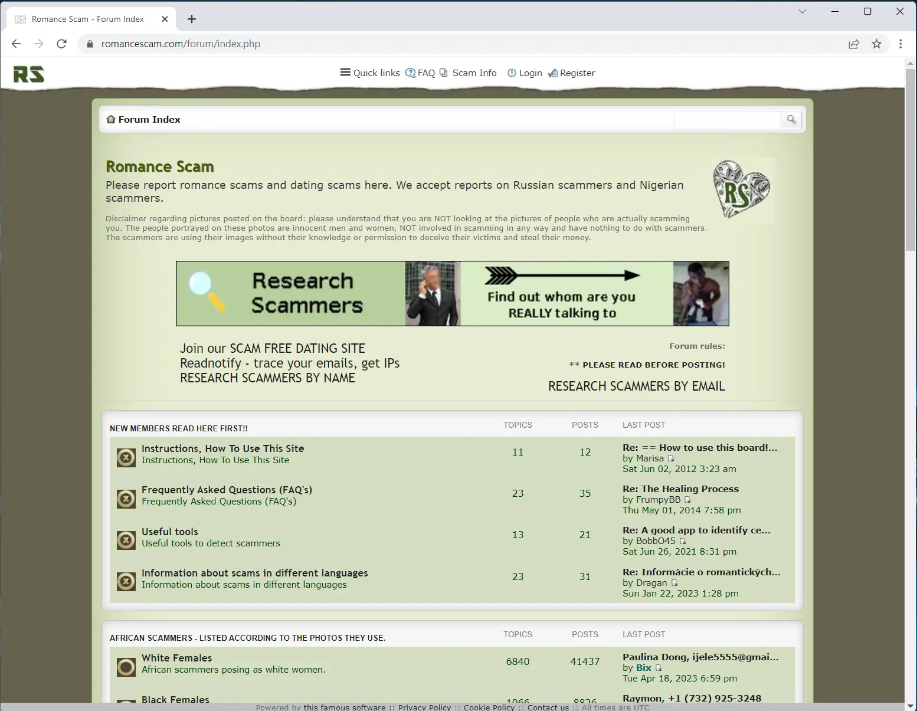Toggle the bookmark star in the address bar
Screen dimensions: 917x711
(x=876, y=44)
